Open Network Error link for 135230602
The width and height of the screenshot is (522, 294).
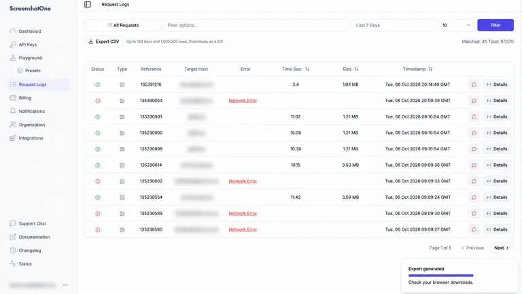click(243, 181)
